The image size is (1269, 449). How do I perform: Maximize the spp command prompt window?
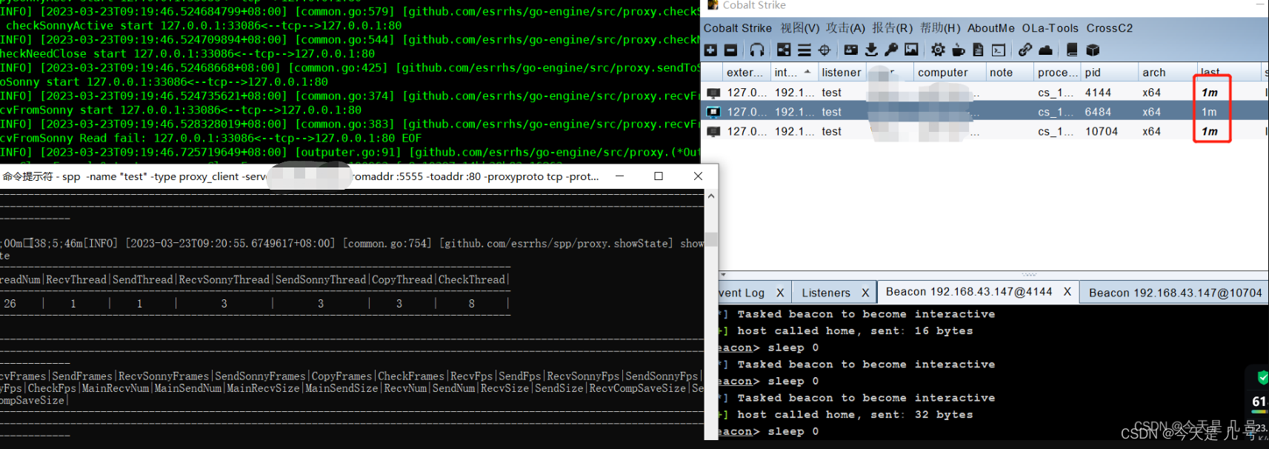click(659, 176)
